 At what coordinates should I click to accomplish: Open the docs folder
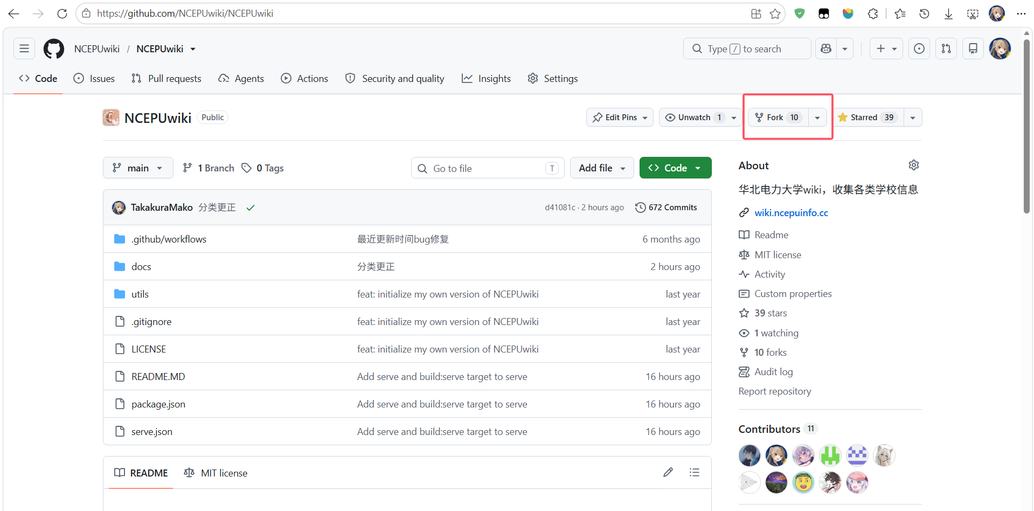[x=141, y=267]
